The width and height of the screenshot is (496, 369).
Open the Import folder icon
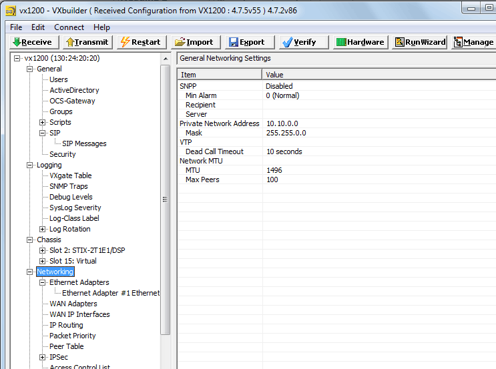pyautogui.click(x=180, y=42)
